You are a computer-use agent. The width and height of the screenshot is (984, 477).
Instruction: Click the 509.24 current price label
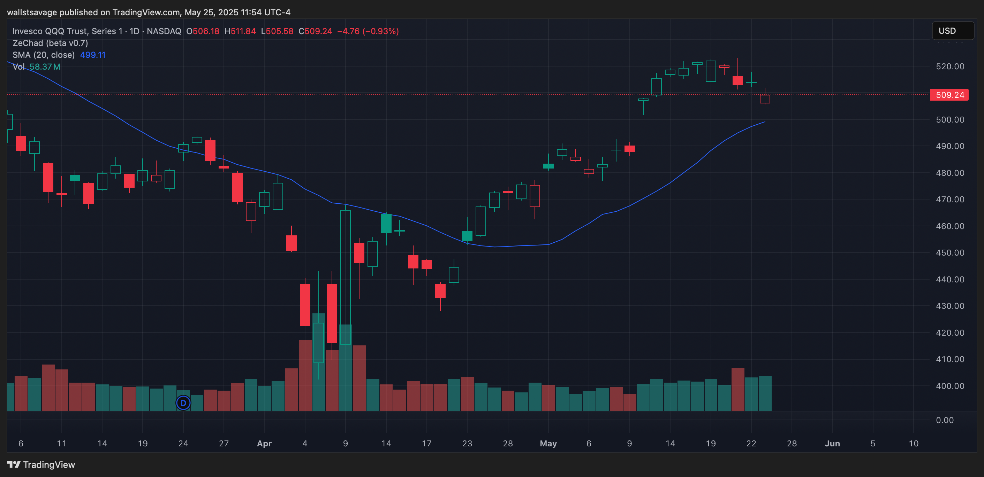click(949, 95)
